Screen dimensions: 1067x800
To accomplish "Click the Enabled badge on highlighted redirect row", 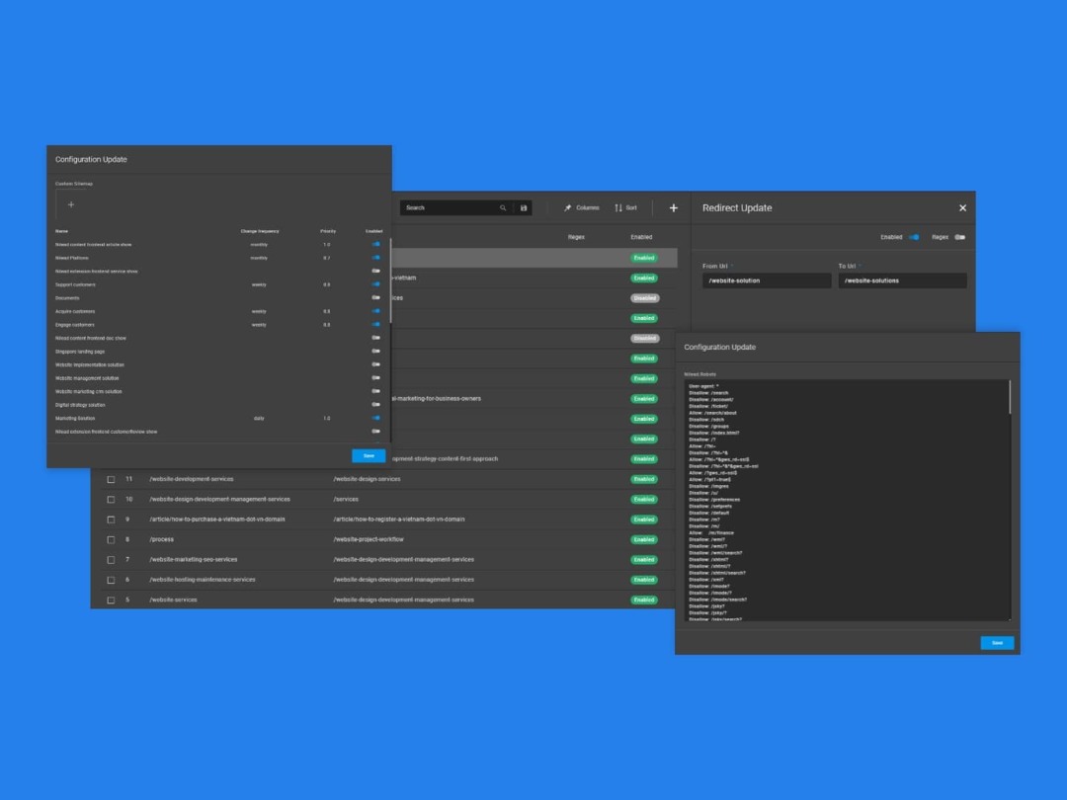I will 644,258.
